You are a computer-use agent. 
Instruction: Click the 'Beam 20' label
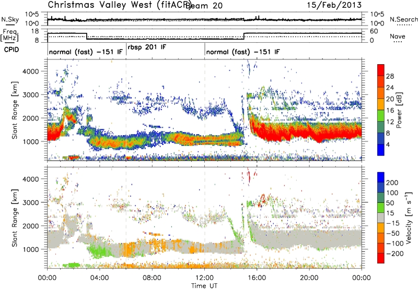pos(204,5)
